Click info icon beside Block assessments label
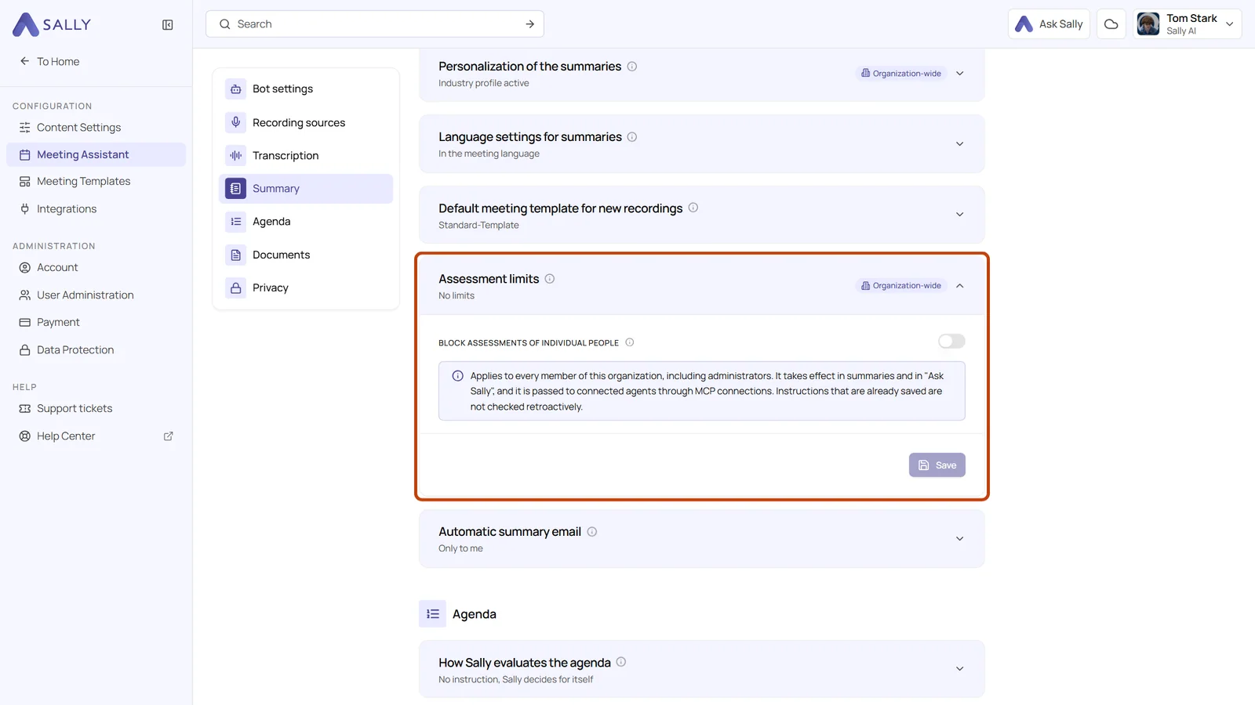The image size is (1255, 705). click(630, 342)
